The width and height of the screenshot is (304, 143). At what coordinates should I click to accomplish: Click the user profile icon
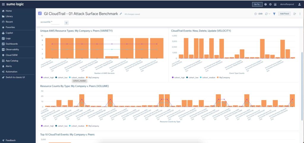[300, 4]
